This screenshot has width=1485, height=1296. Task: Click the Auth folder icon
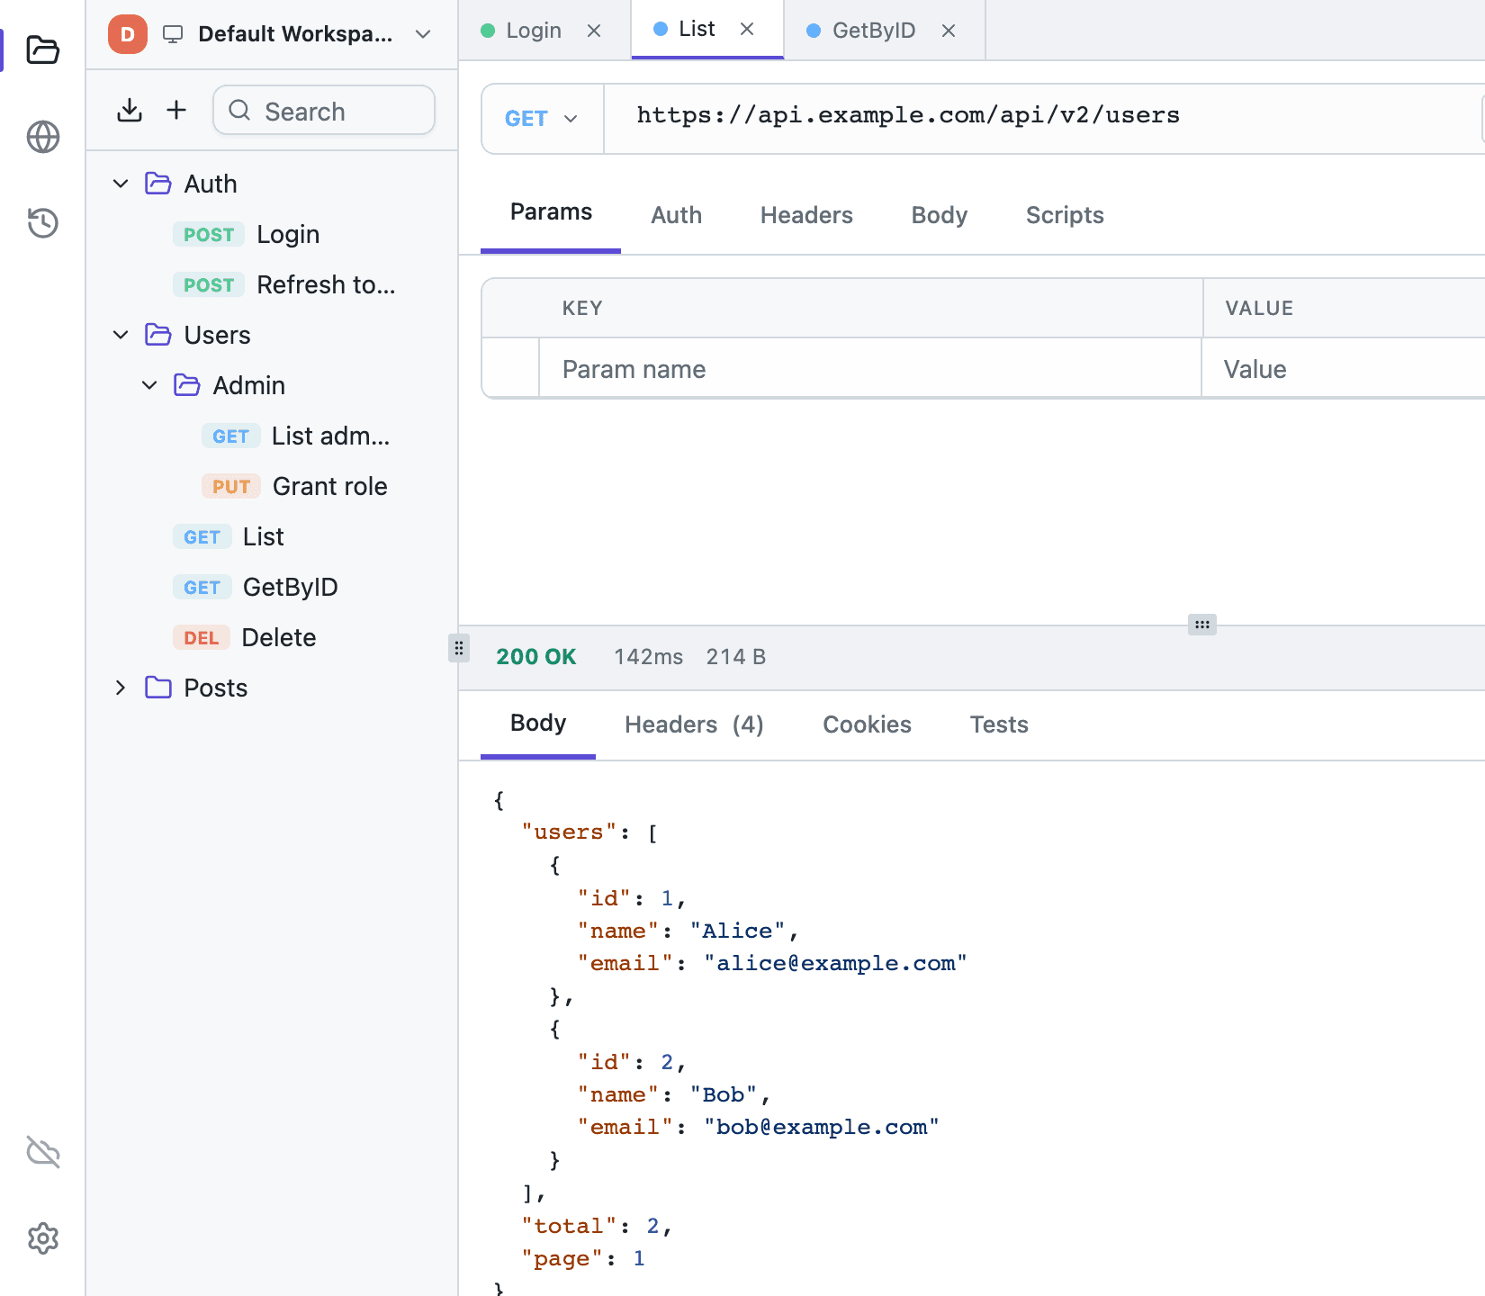[x=158, y=184]
